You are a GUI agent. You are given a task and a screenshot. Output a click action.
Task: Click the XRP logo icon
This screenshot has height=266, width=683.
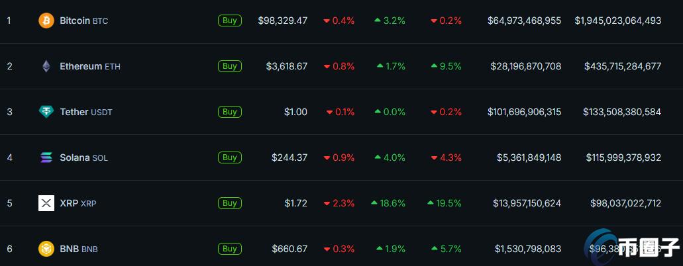pos(46,203)
